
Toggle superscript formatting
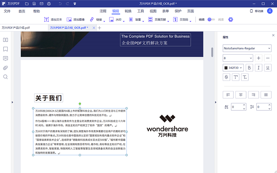[235, 77]
